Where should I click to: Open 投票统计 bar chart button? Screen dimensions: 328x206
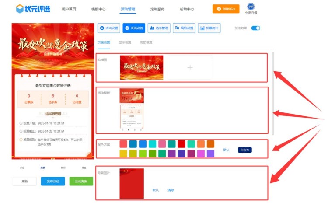tap(209, 28)
